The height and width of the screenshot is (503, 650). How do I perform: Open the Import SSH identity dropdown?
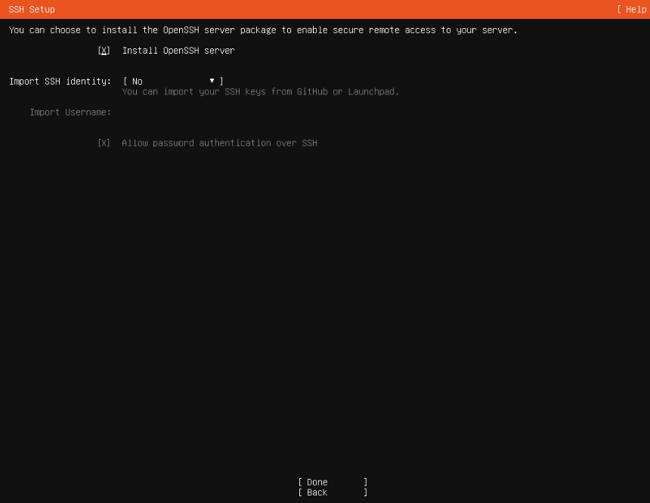173,82
